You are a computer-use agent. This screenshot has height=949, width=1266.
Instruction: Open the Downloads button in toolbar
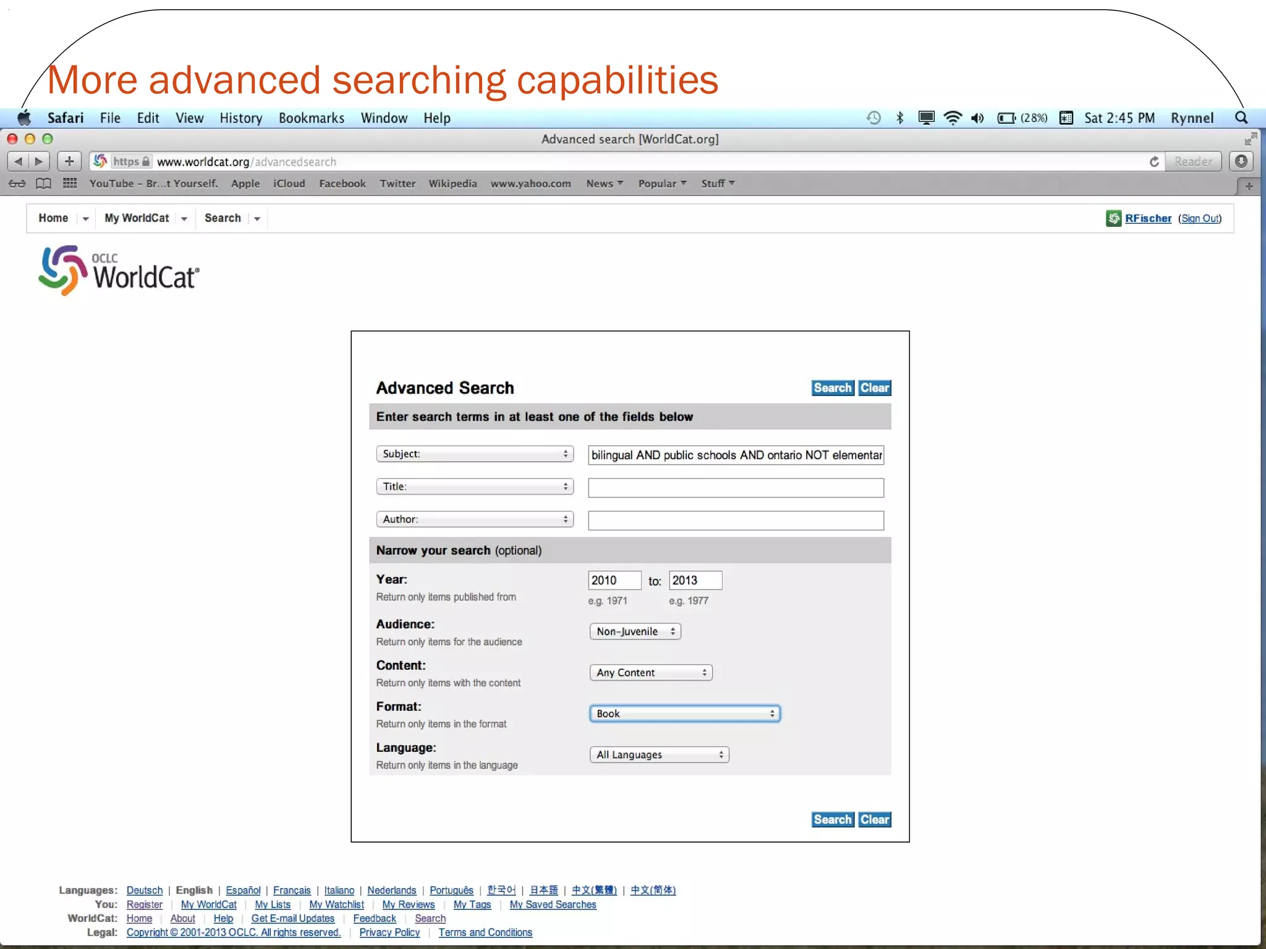(1241, 161)
